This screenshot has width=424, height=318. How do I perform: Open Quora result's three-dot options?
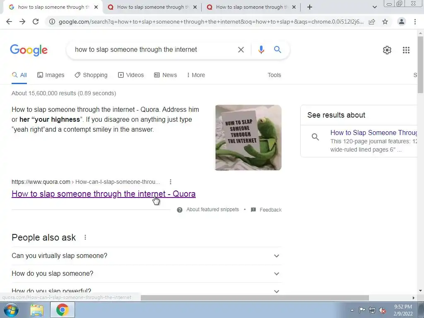tap(170, 182)
